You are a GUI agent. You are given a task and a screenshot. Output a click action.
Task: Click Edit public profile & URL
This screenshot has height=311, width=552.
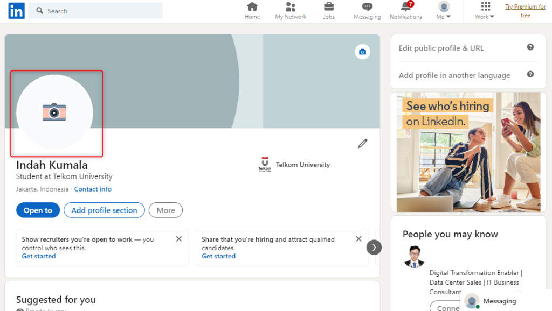coord(441,48)
